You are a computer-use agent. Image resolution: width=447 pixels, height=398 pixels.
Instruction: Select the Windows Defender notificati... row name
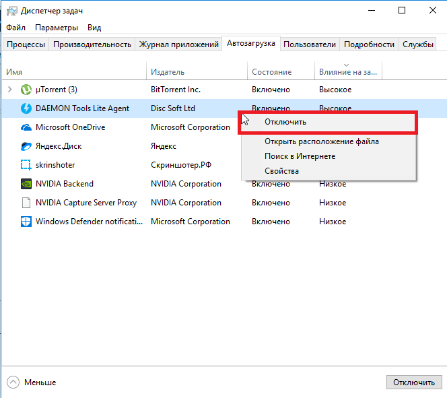click(x=89, y=222)
